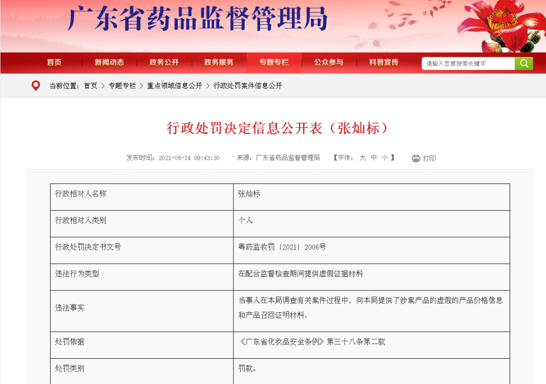This screenshot has height=384, width=546.
Task: Open the 首页 navigation menu item
Action: click(54, 63)
